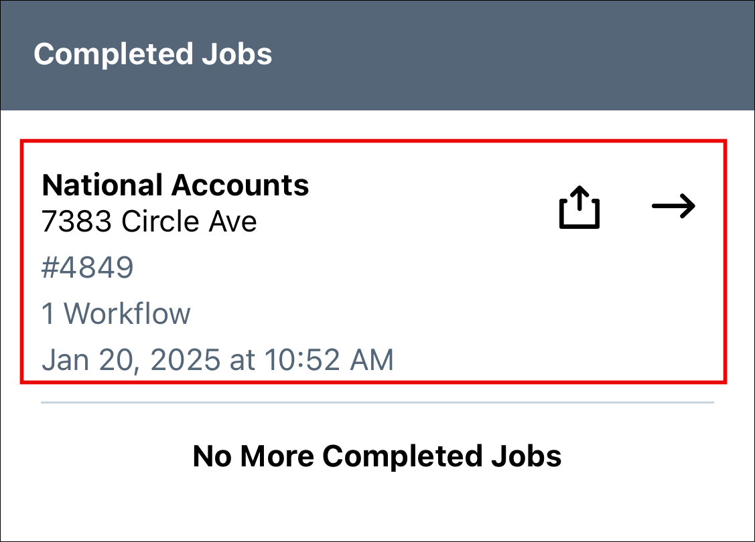Select the National Accounts job title
Viewport: 755px width, 542px height.
pos(176,185)
